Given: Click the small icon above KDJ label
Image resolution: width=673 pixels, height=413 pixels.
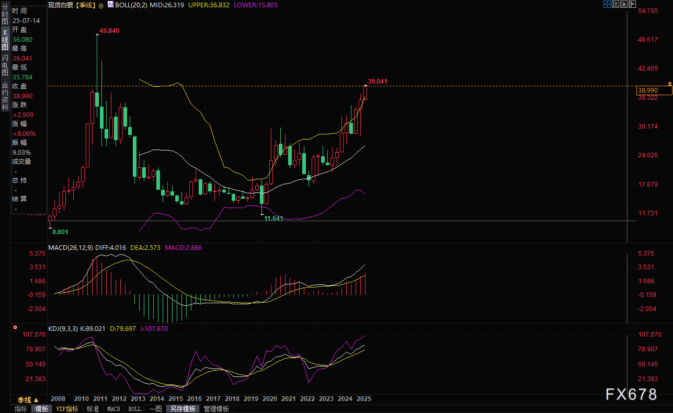Looking at the screenshot, I should click(15, 328).
